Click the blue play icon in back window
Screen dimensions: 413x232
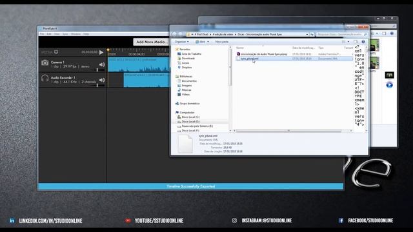point(389,85)
